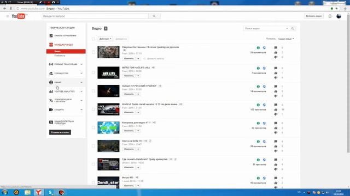Open thumbnail of Dendi_star Интро №1 video
The image size is (350, 196).
click(x=108, y=182)
